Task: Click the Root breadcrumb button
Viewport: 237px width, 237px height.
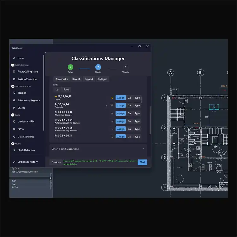Action: pos(66,89)
